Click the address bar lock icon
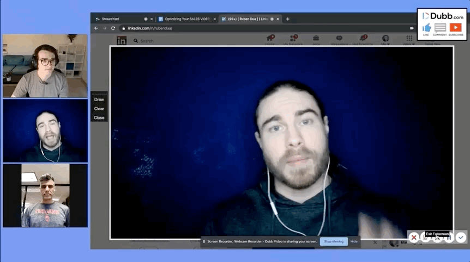Image resolution: width=470 pixels, height=262 pixels. (x=123, y=28)
